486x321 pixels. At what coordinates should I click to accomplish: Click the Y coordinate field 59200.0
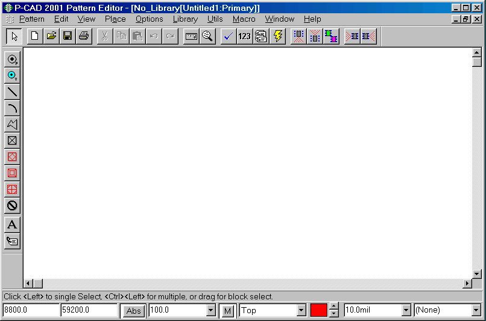tap(89, 310)
